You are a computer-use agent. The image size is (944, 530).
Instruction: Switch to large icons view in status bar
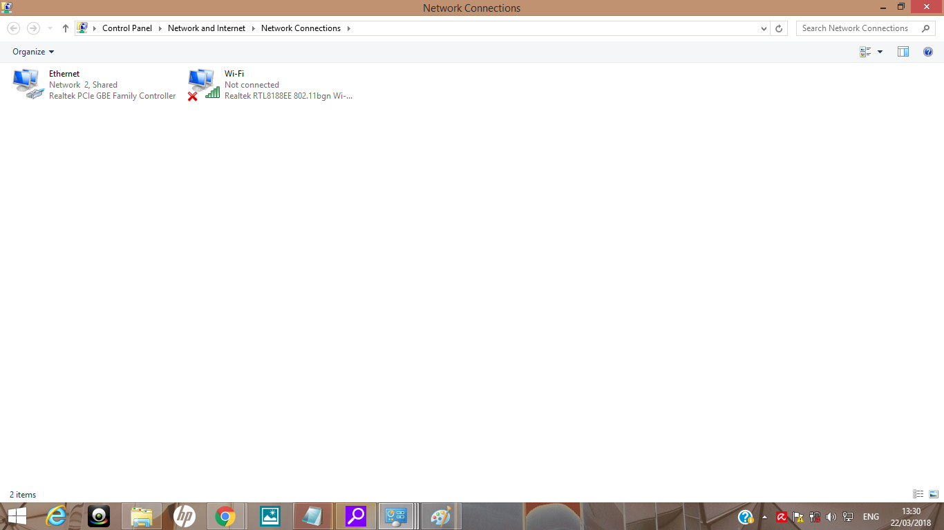[x=934, y=494]
